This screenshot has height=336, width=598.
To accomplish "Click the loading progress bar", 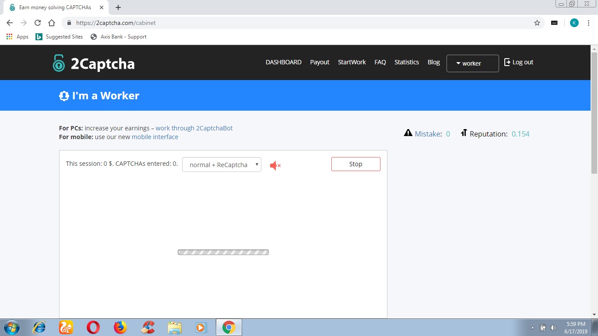I will (x=223, y=252).
